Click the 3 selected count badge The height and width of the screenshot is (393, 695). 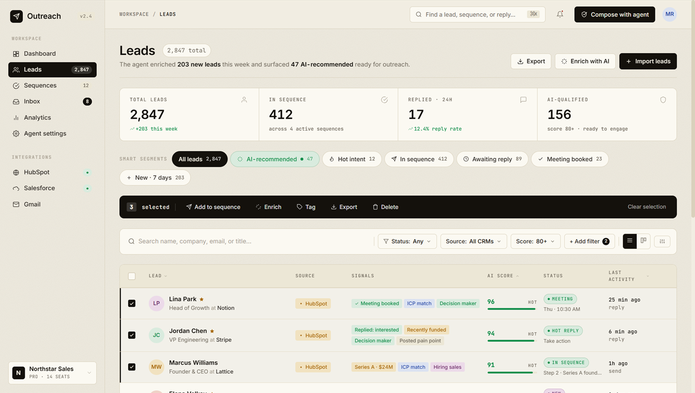tap(131, 207)
